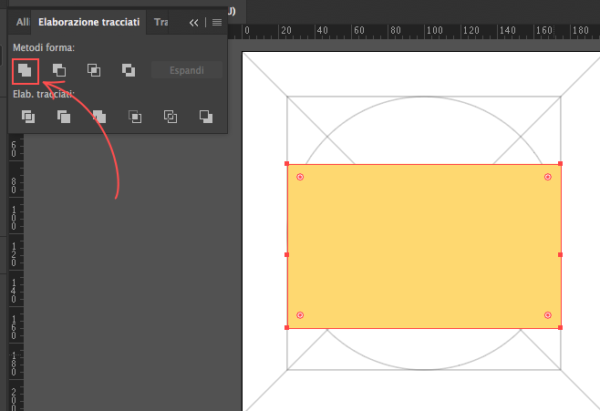Click the bottom-right bounding box handle
The width and height of the screenshot is (600, 411).
[x=560, y=328]
